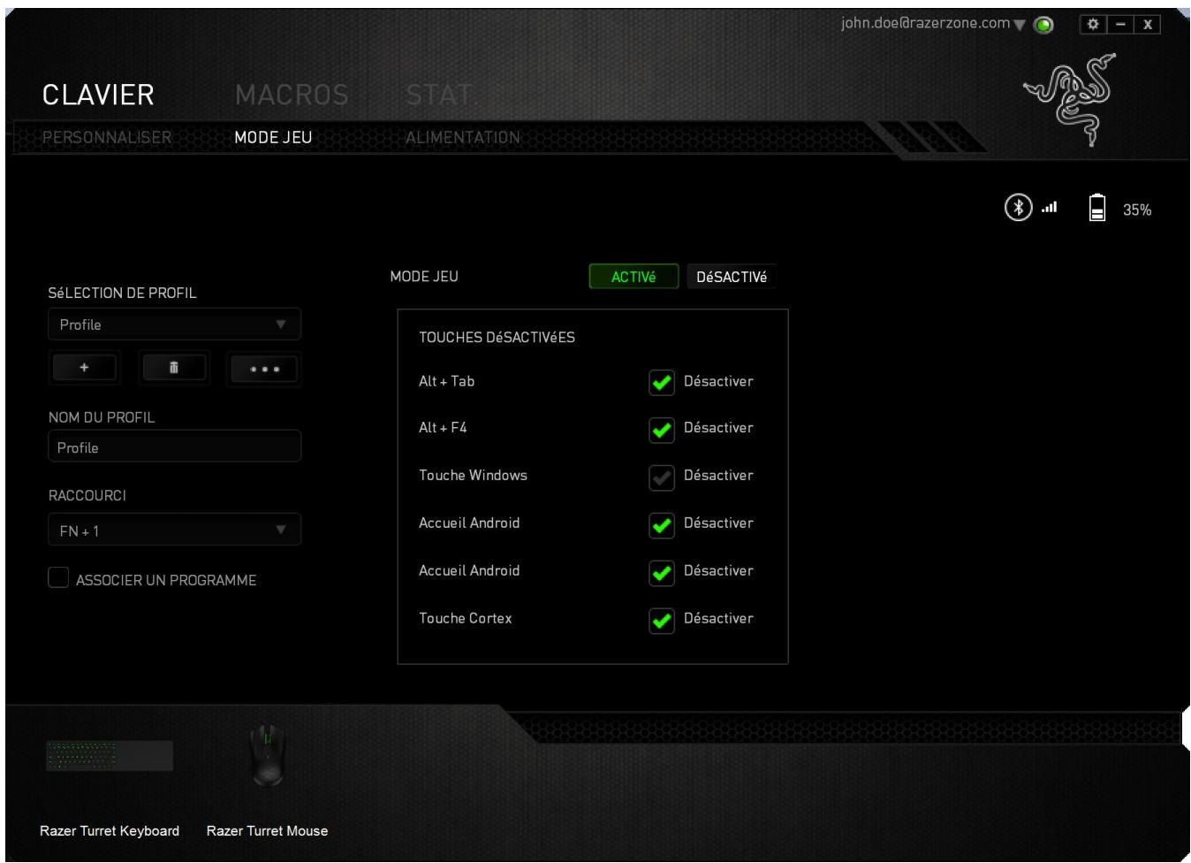Set Mode Jeu to Activé
Screen dimensions: 1191x863
[633, 277]
